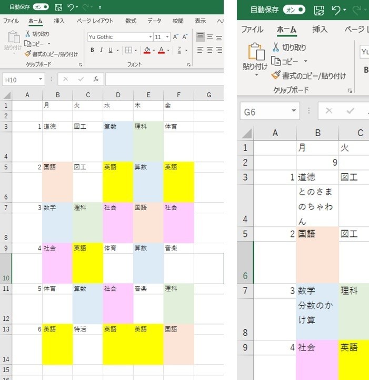
Task: Click the Save icon in the left window
Action: (x=58, y=7)
